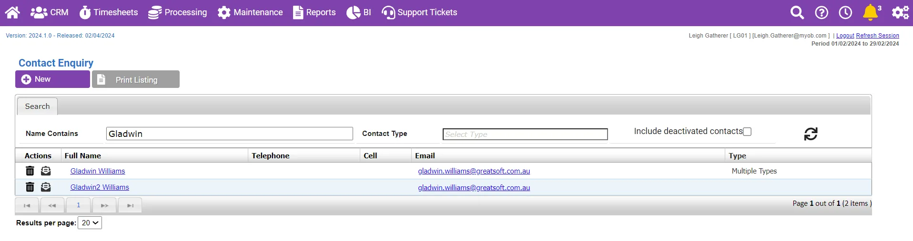The width and height of the screenshot is (913, 241).
Task: Open the Contact Type select dropdown
Action: click(x=525, y=135)
